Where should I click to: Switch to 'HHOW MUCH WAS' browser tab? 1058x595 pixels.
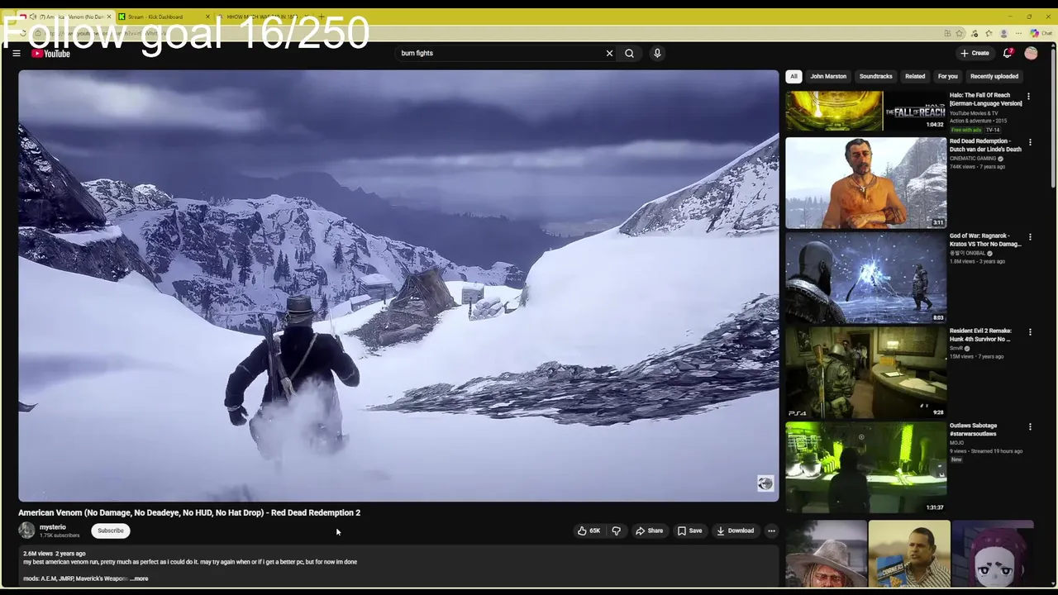(x=263, y=17)
